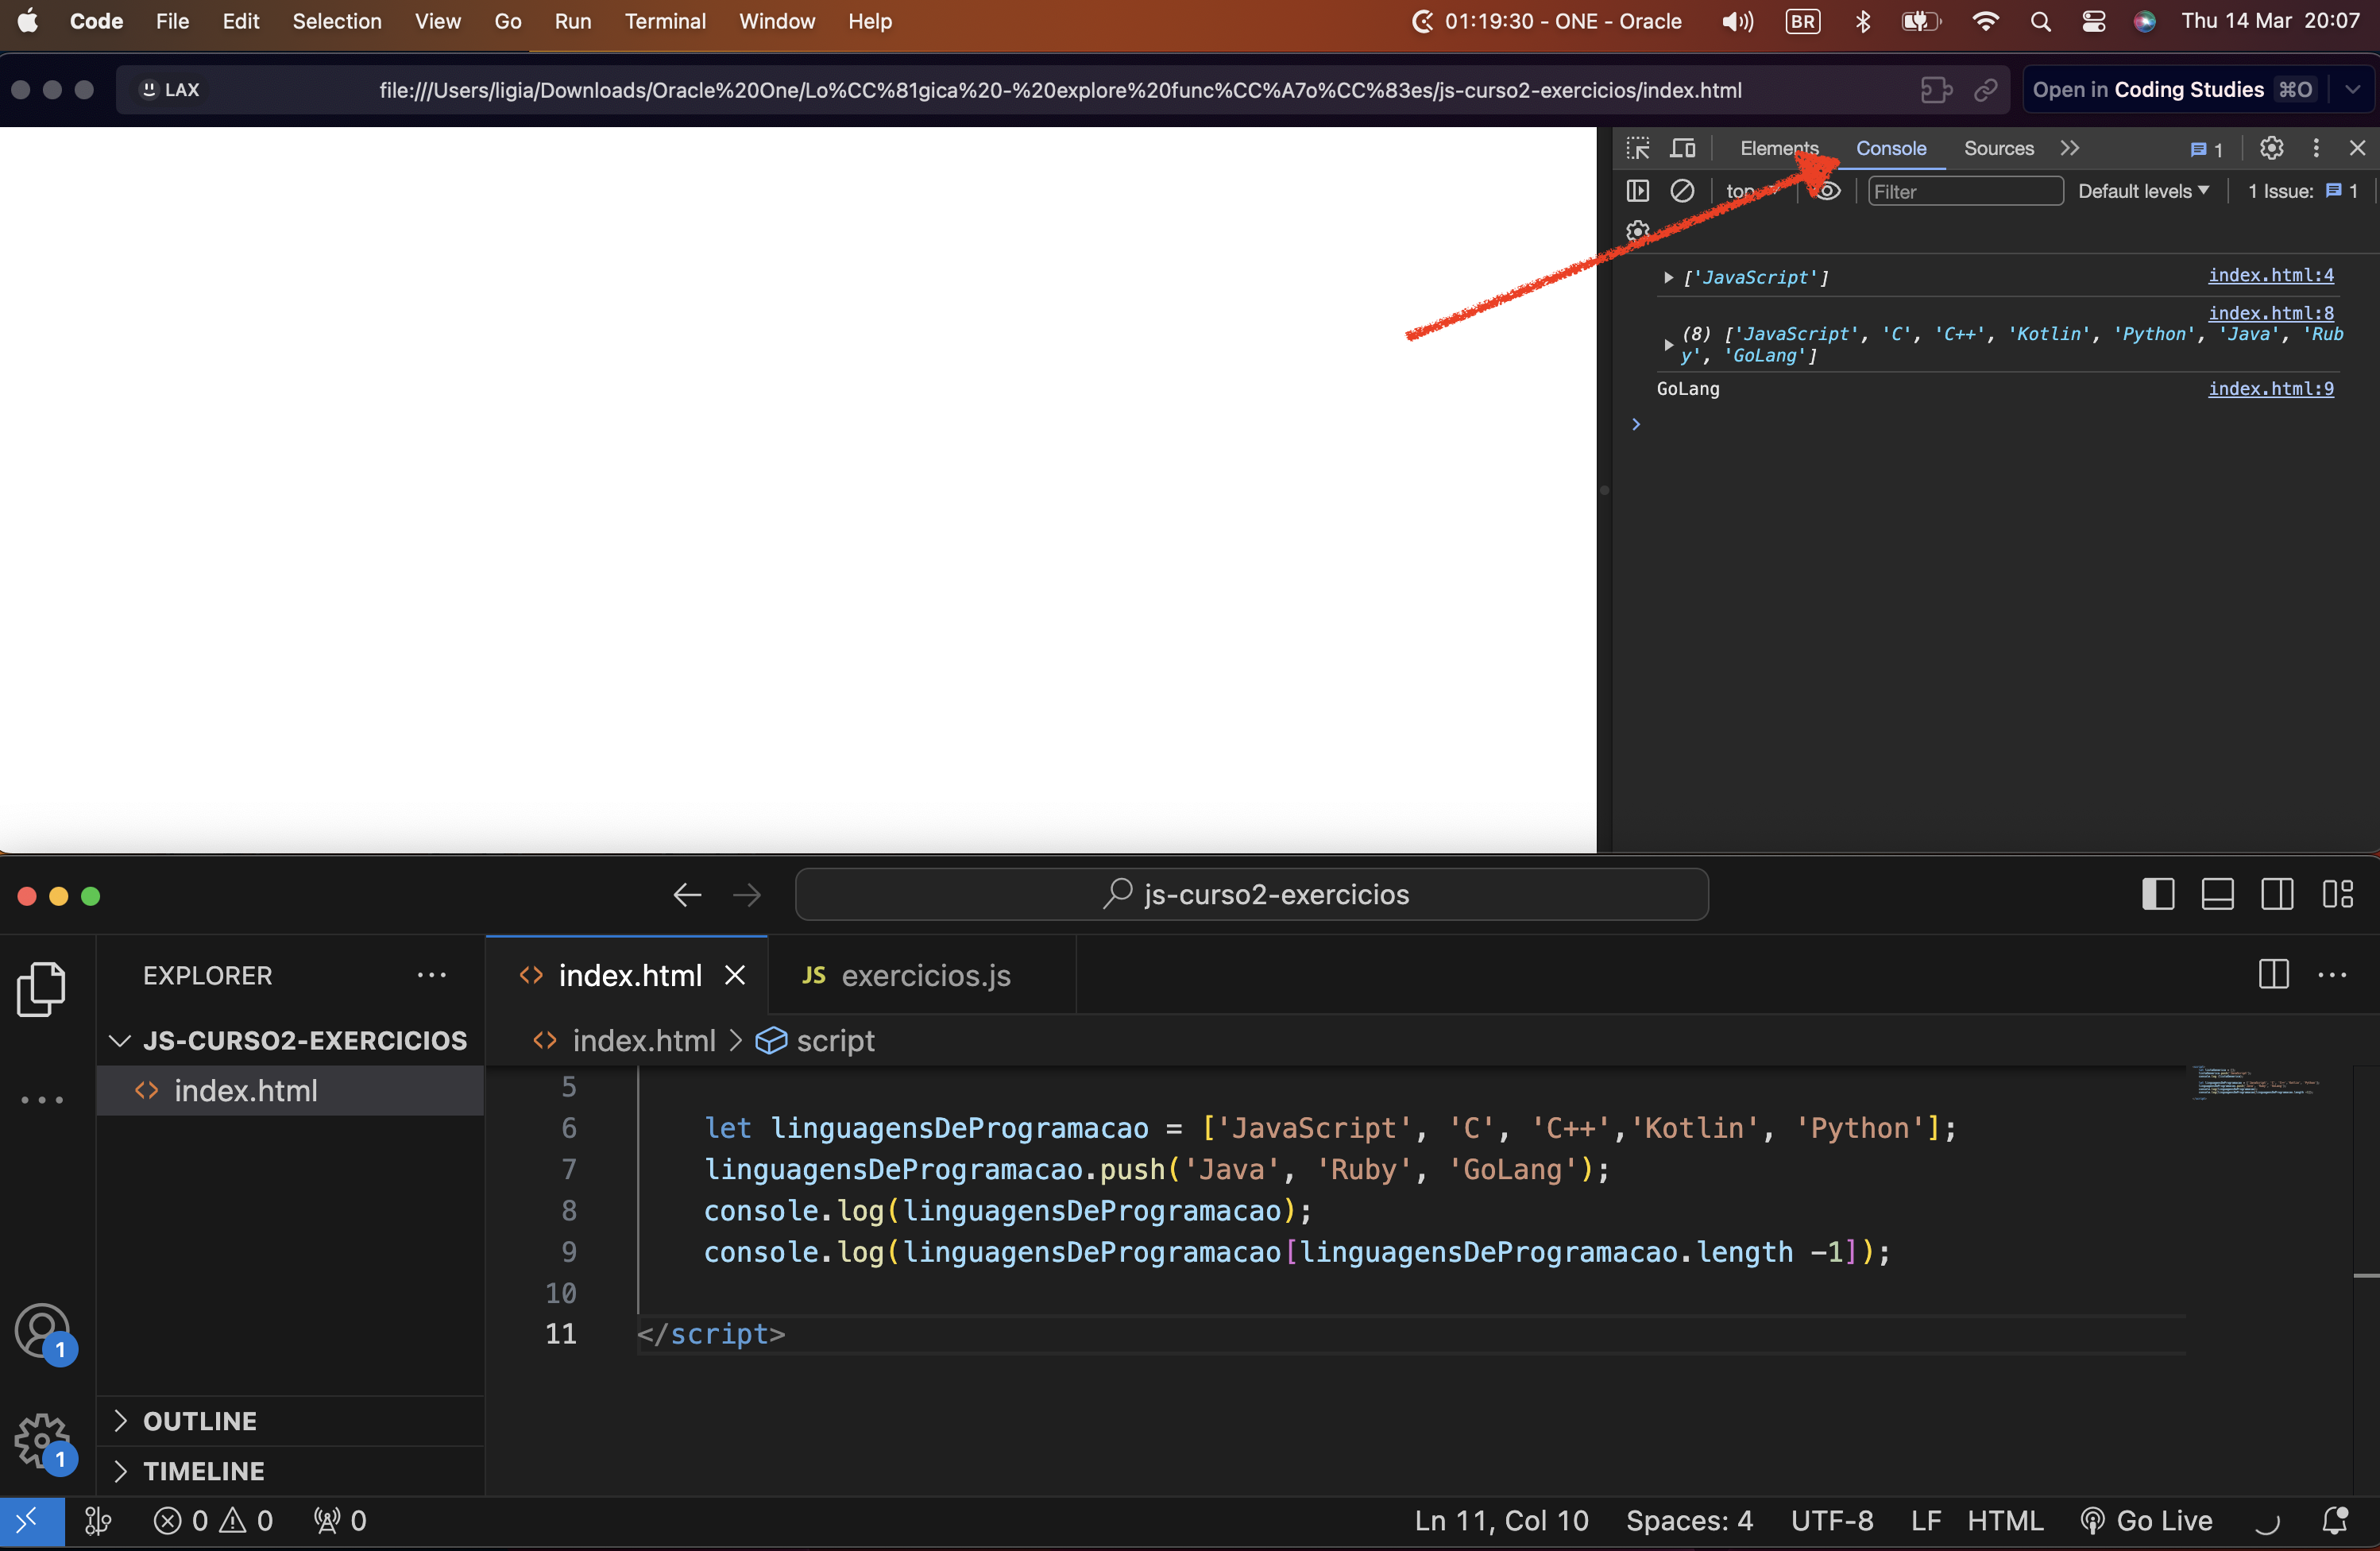Click the file URL address bar

coord(1060,90)
